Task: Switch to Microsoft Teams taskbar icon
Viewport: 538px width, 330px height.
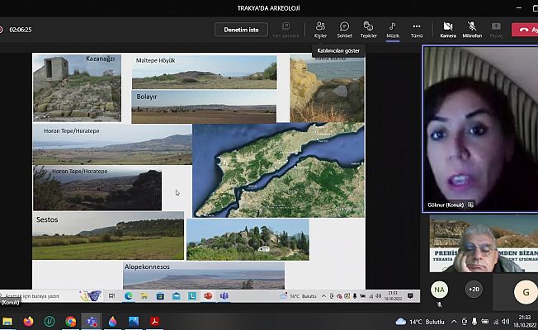Action: [92, 321]
